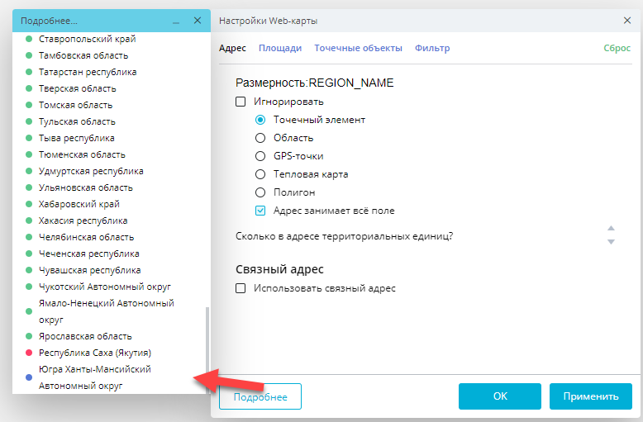643x422 pixels.
Task: Open the Точечные объекты tab
Action: pyautogui.click(x=358, y=48)
